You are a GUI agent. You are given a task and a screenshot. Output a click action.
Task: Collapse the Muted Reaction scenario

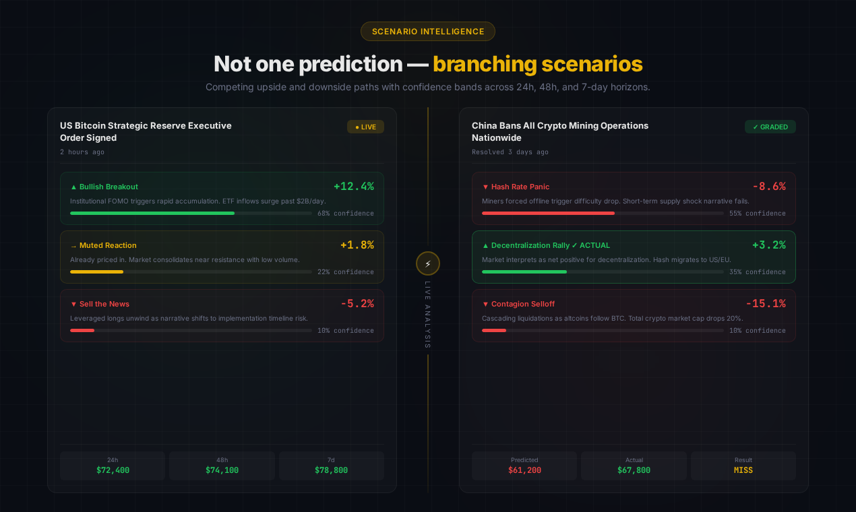click(222, 257)
